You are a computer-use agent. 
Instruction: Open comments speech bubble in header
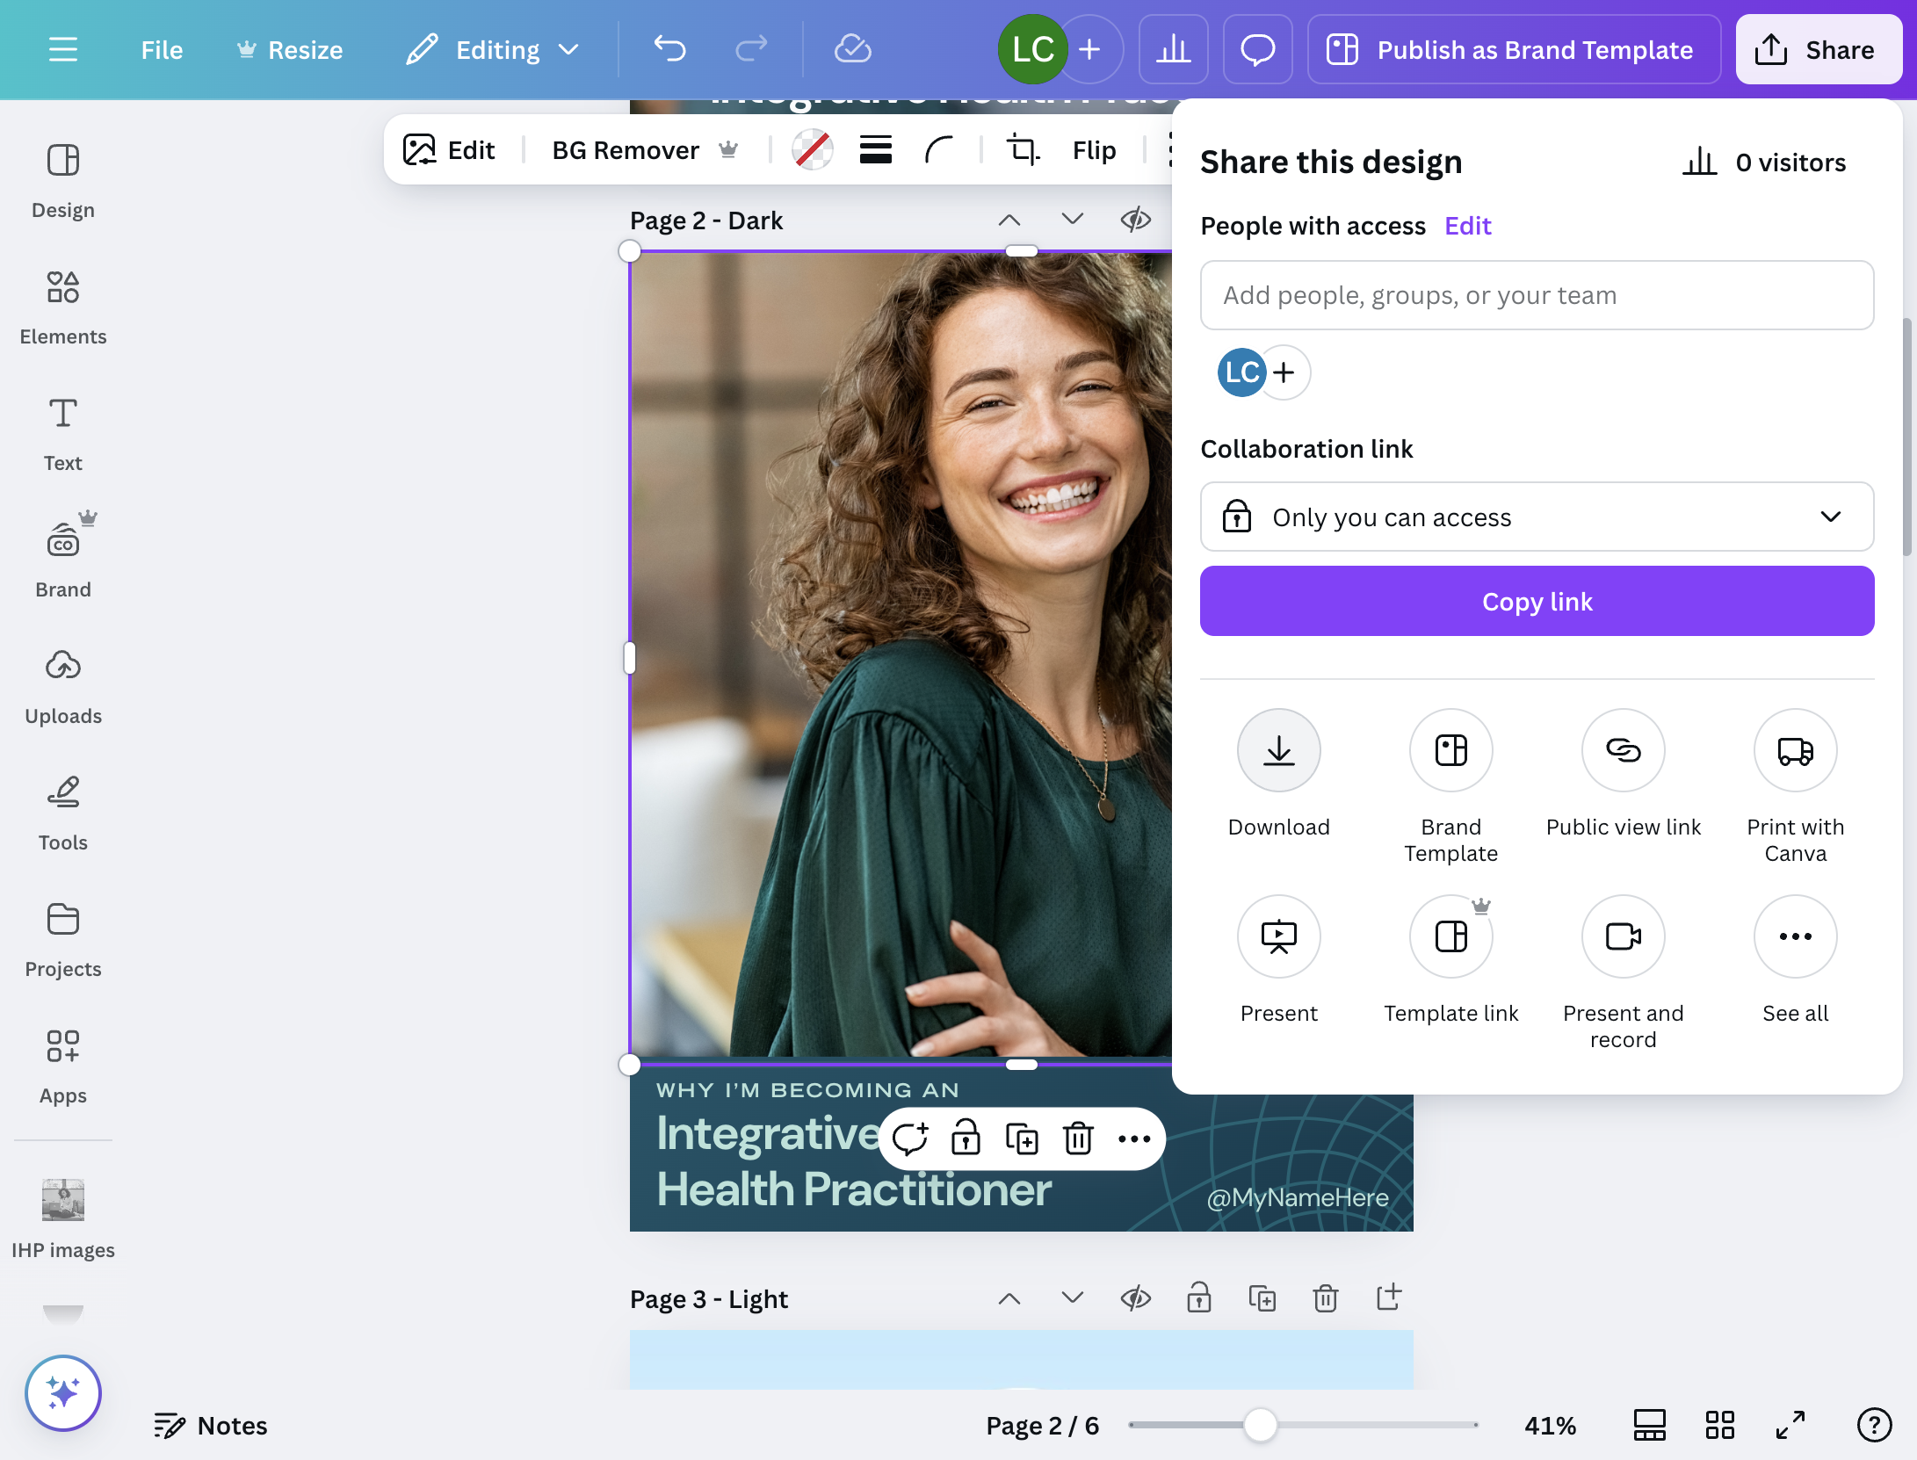[x=1258, y=50]
